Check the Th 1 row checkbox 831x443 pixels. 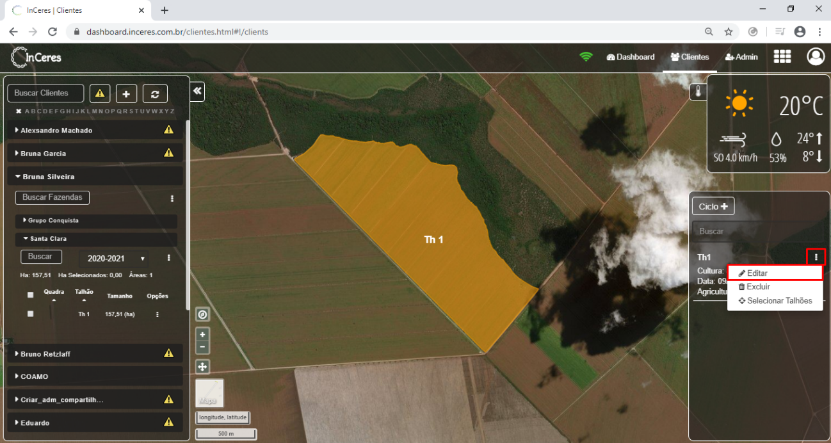[x=30, y=314]
